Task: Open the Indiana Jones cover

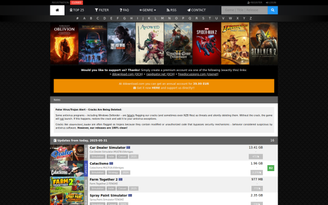Action: tap(235, 44)
